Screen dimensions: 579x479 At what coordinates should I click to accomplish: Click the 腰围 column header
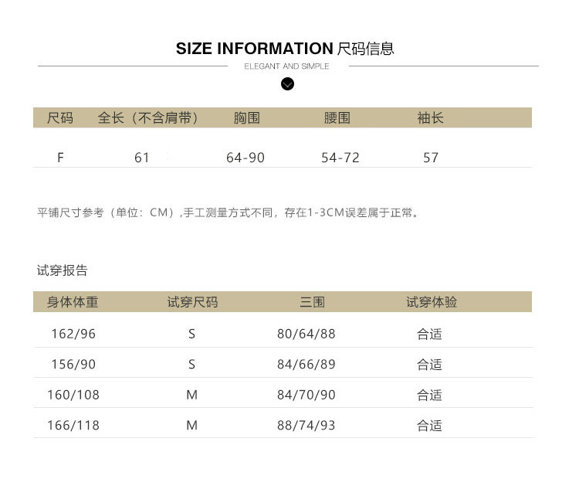point(337,118)
